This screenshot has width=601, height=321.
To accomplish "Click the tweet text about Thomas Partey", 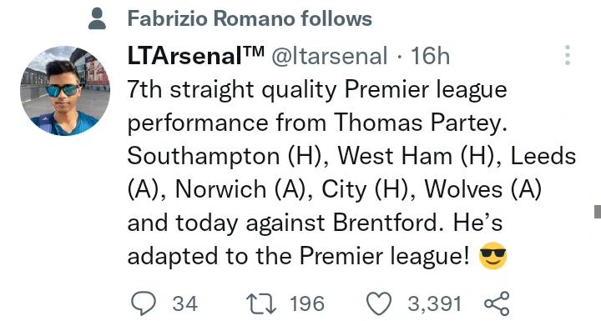I will 351,173.
